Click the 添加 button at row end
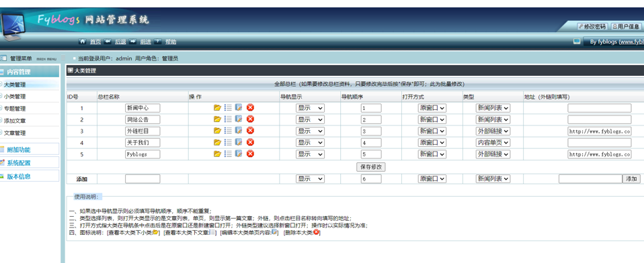The height and width of the screenshot is (263, 644). click(x=632, y=179)
